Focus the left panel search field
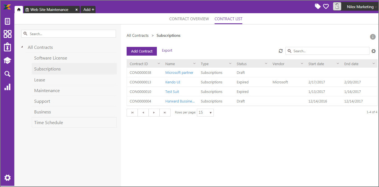 click(69, 34)
